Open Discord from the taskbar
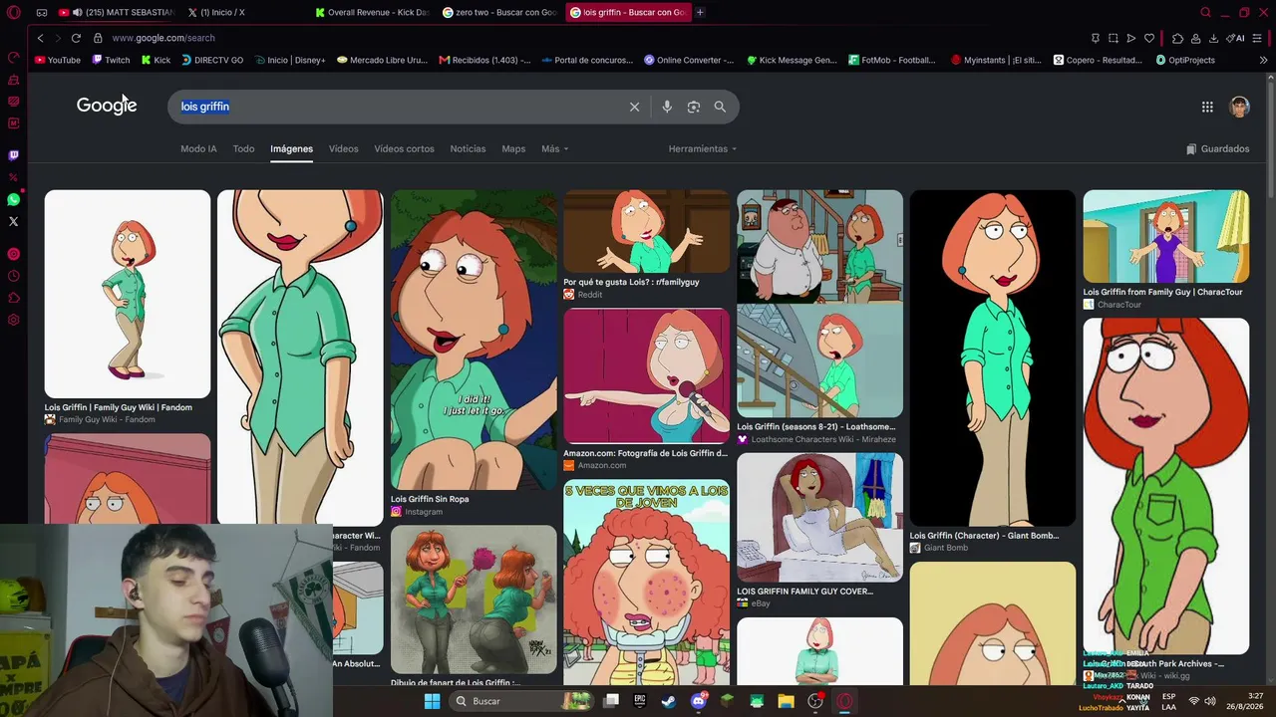This screenshot has width=1276, height=717. 698,701
